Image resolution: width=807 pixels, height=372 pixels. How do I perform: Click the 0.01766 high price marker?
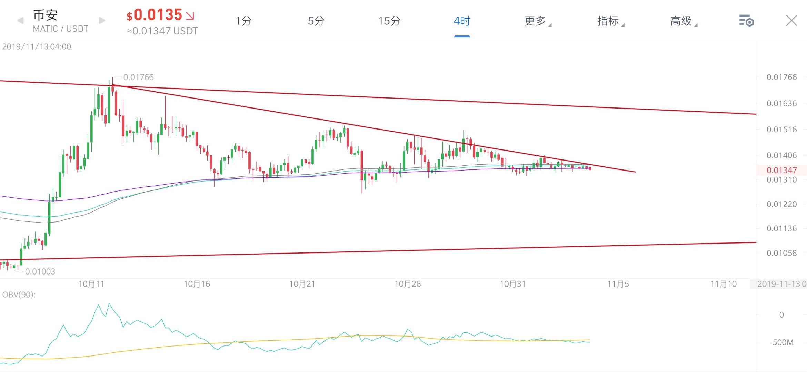(138, 77)
